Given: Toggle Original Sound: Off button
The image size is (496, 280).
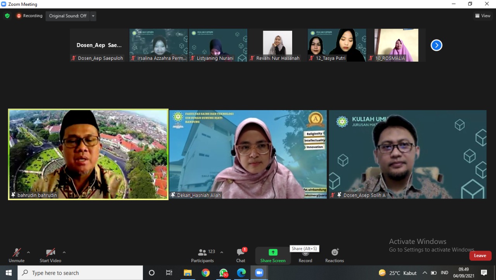Looking at the screenshot, I should (67, 16).
